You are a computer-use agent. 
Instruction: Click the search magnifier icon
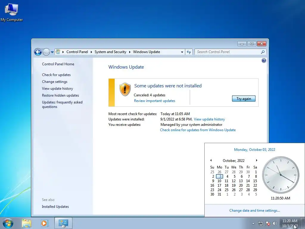[x=263, y=52]
